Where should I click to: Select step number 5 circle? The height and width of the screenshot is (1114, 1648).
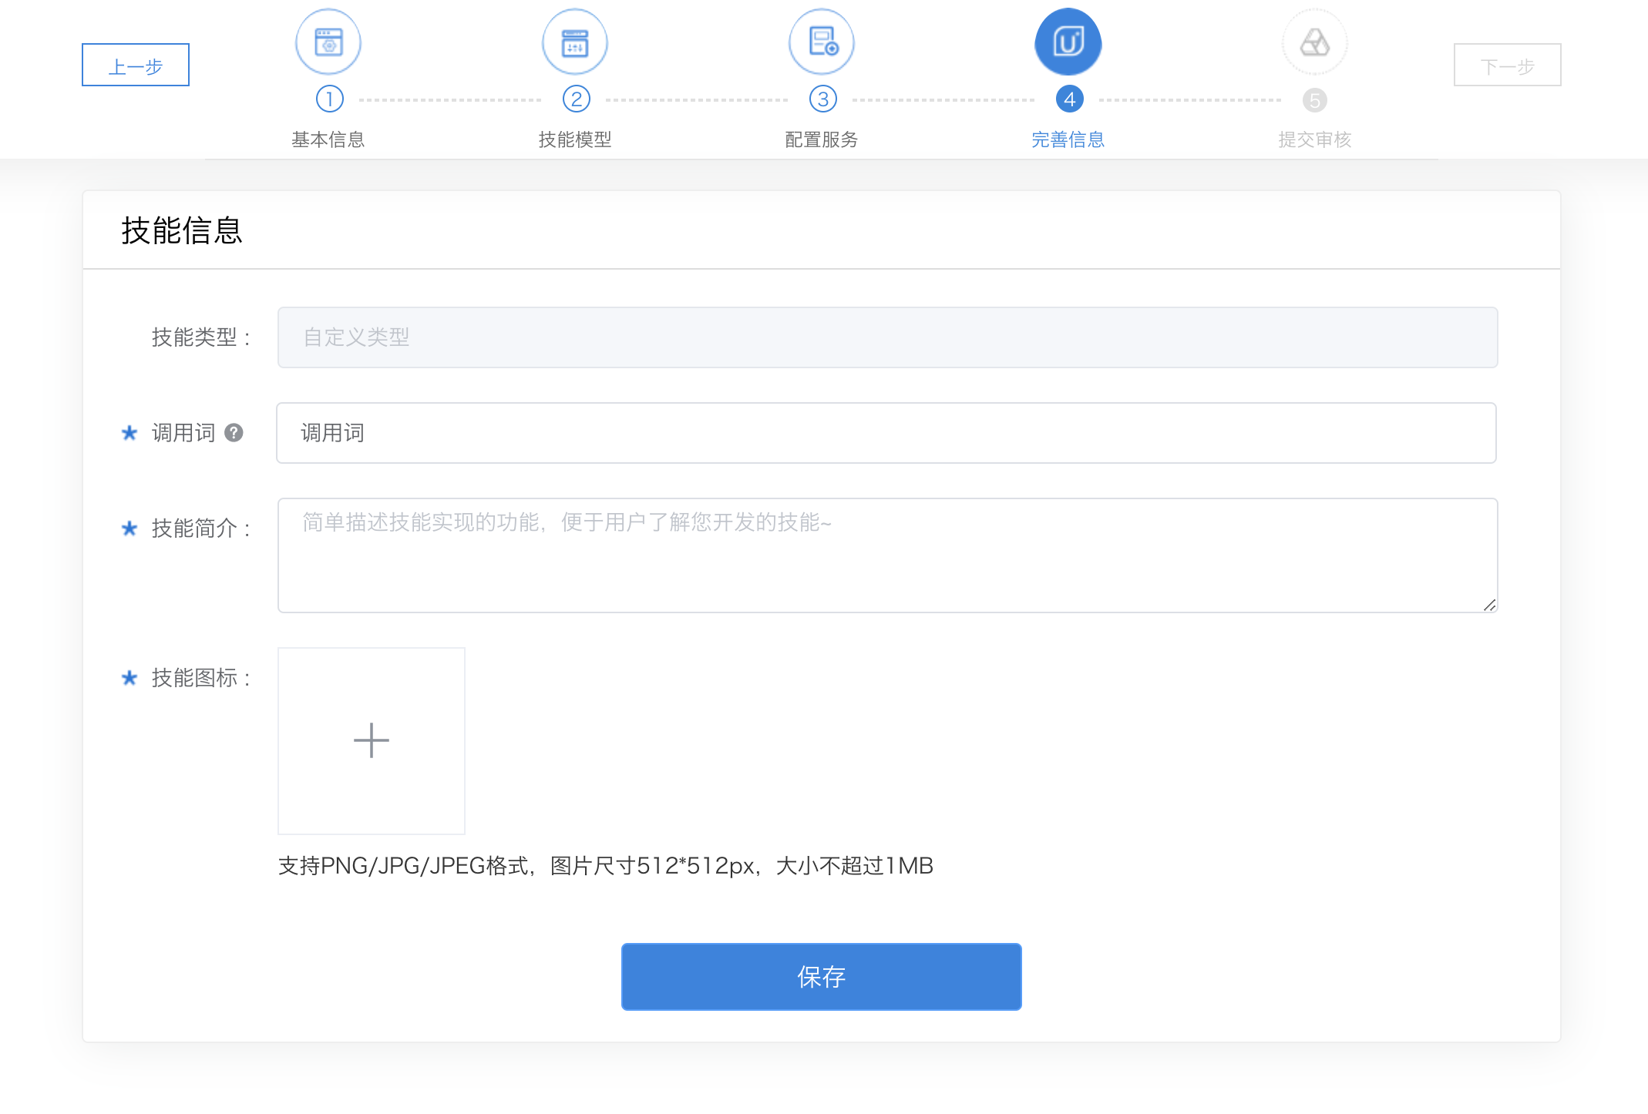(1315, 100)
